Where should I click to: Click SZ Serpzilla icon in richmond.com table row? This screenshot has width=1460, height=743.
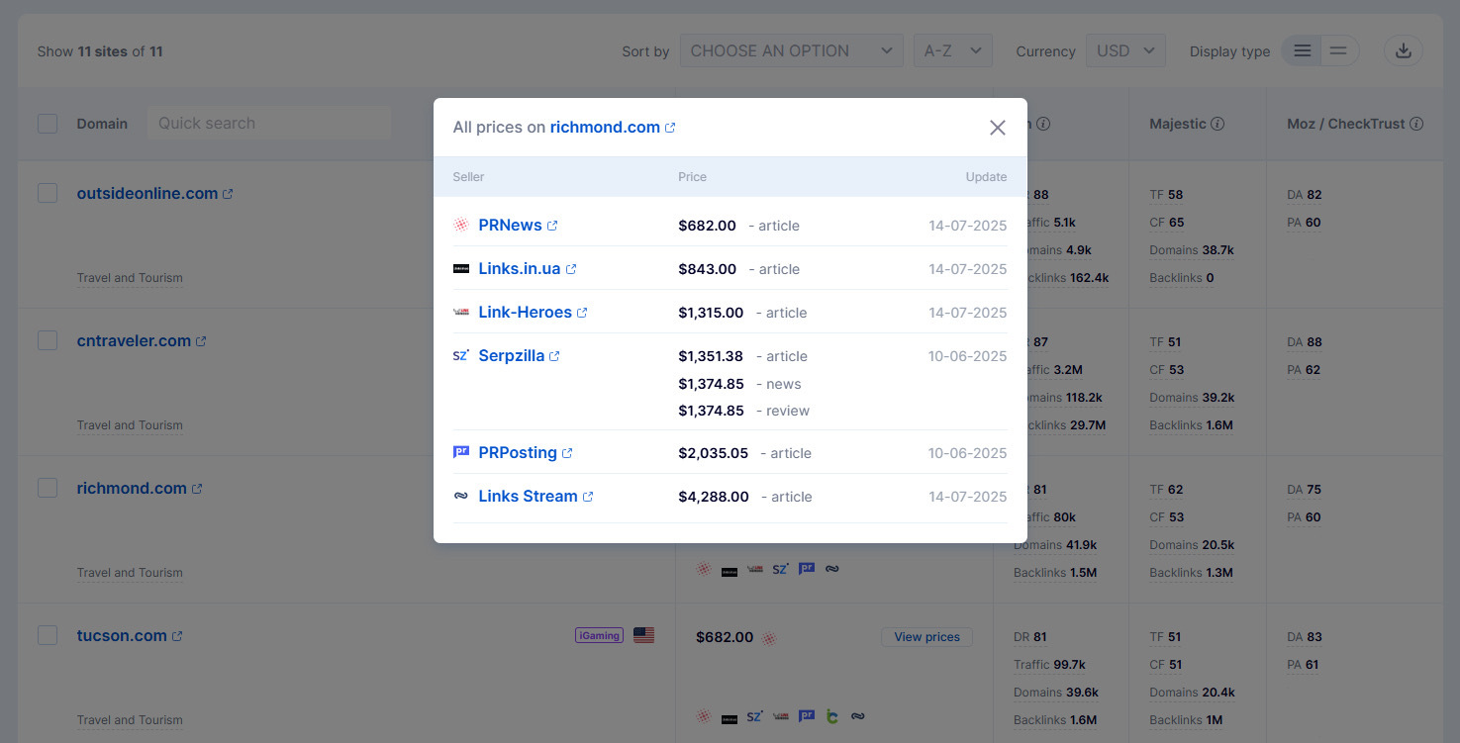pyautogui.click(x=780, y=569)
